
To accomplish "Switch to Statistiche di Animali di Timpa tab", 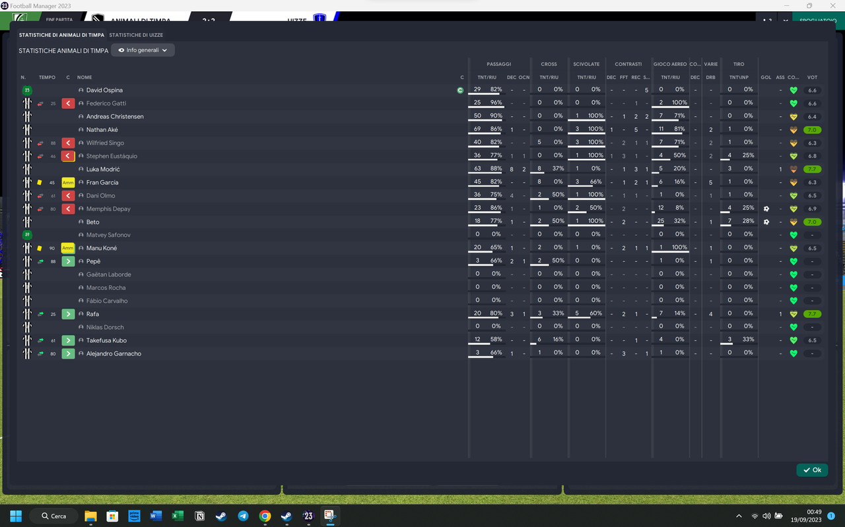I will pos(61,35).
